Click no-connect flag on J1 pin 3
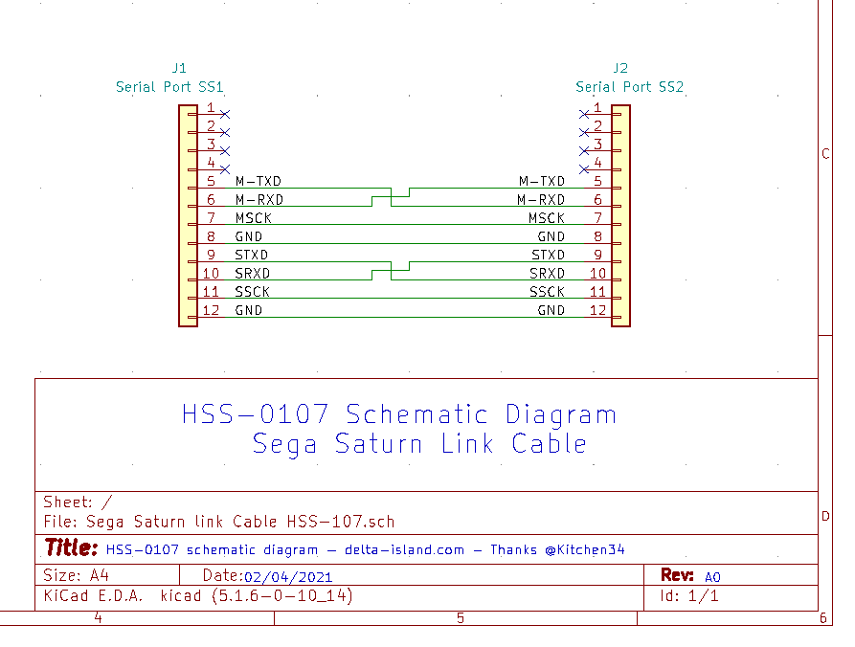 point(225,151)
